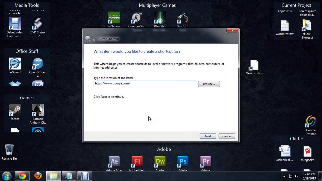Open Adobe Flash from the Adobe section

137,161
